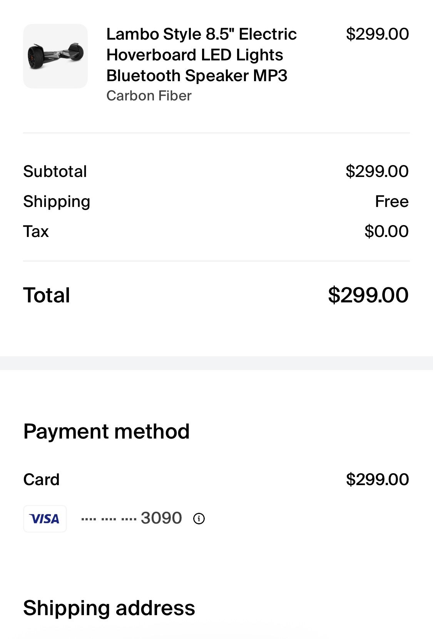Open the hoverboard product thumbnail
This screenshot has width=433, height=639.
point(55,56)
